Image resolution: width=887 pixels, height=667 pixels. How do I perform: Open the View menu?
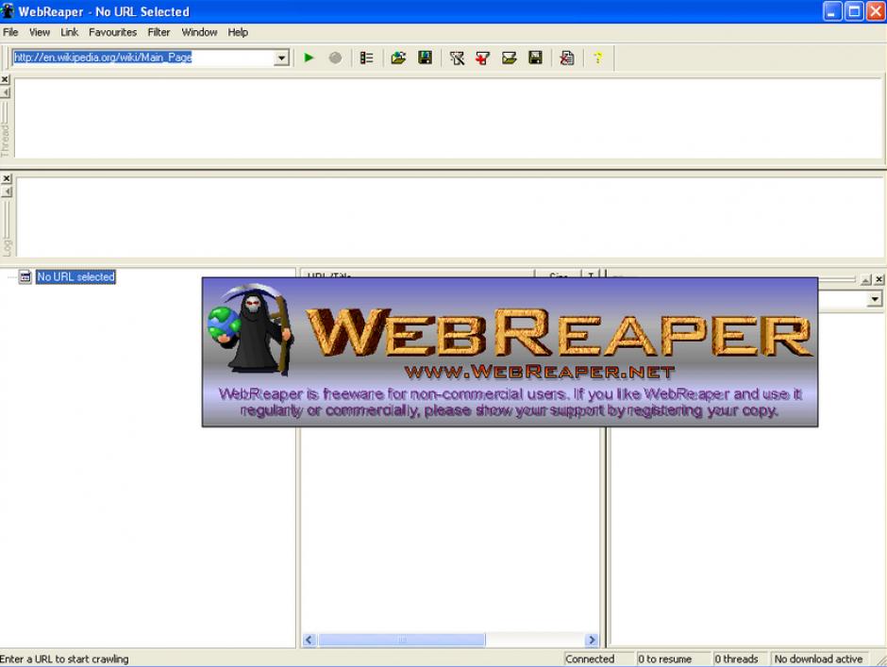40,32
